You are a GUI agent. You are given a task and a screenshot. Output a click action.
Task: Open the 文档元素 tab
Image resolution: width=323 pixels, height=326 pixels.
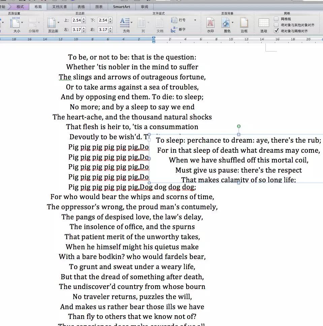(x=60, y=7)
